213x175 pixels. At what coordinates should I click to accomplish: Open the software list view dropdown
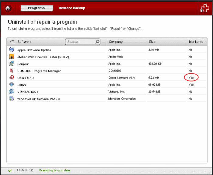[x=12, y=41]
